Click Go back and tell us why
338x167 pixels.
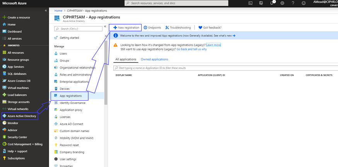[192, 49]
